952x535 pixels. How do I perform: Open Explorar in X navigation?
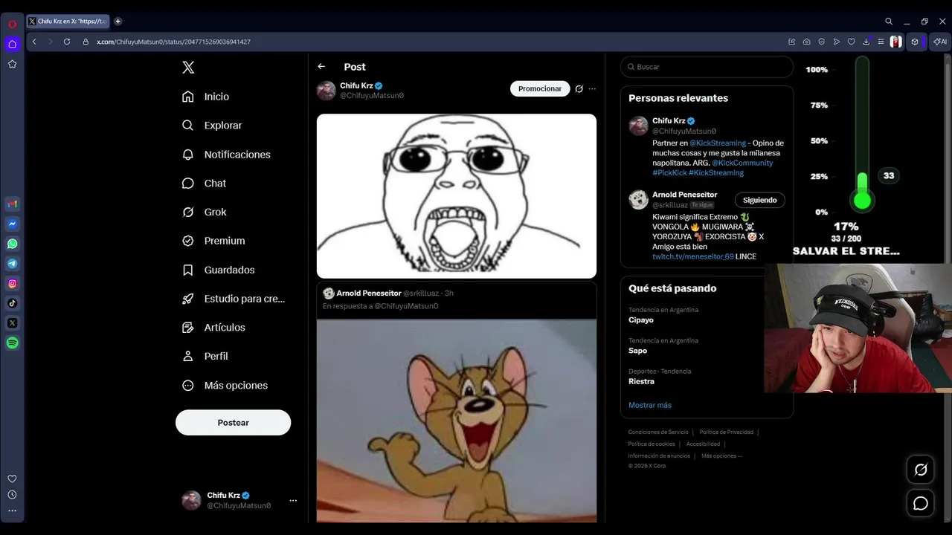(213, 126)
